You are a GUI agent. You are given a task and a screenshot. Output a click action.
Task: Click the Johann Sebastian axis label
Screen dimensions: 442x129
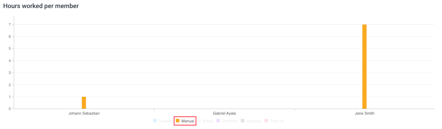(x=84, y=114)
